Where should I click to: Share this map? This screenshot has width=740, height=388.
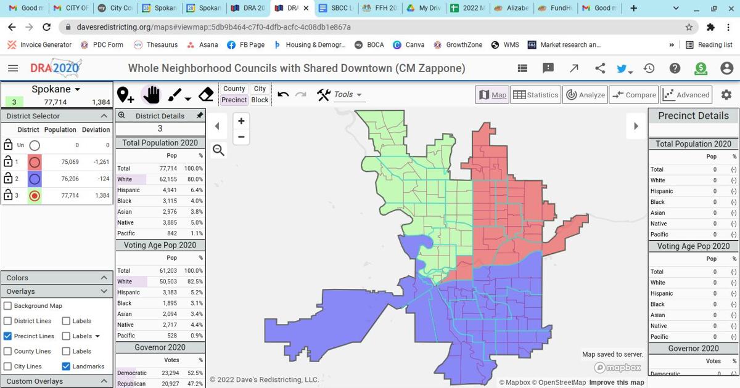[600, 68]
